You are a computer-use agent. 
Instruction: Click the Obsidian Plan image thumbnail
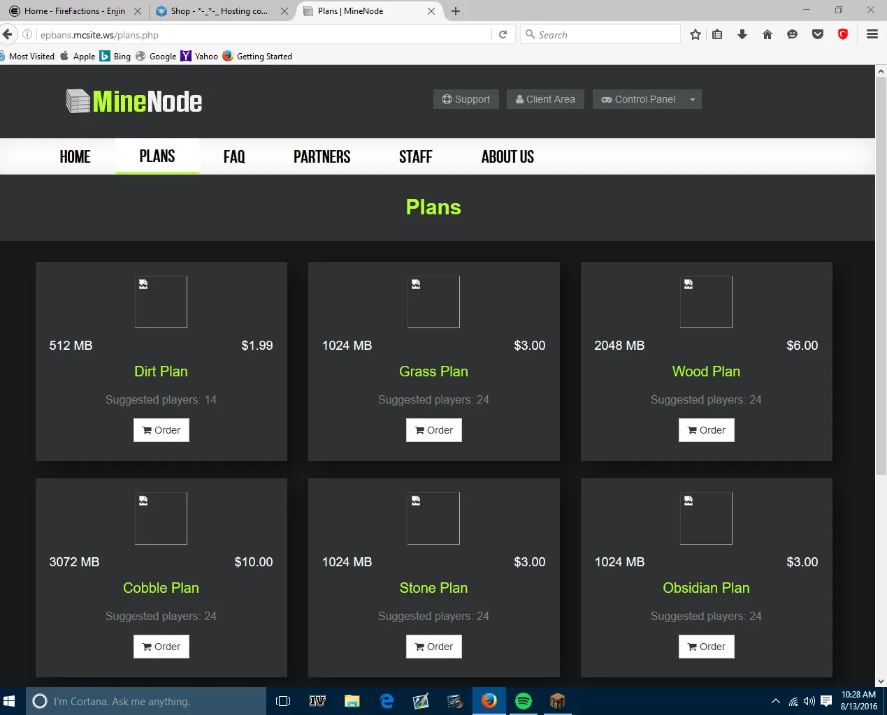point(706,518)
